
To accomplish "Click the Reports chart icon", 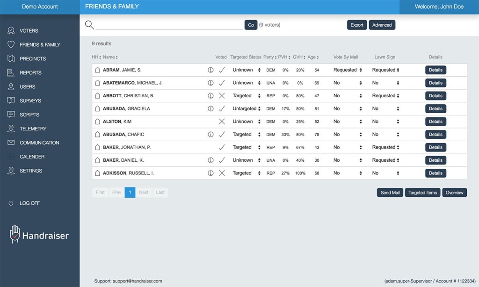I will 11,73.
